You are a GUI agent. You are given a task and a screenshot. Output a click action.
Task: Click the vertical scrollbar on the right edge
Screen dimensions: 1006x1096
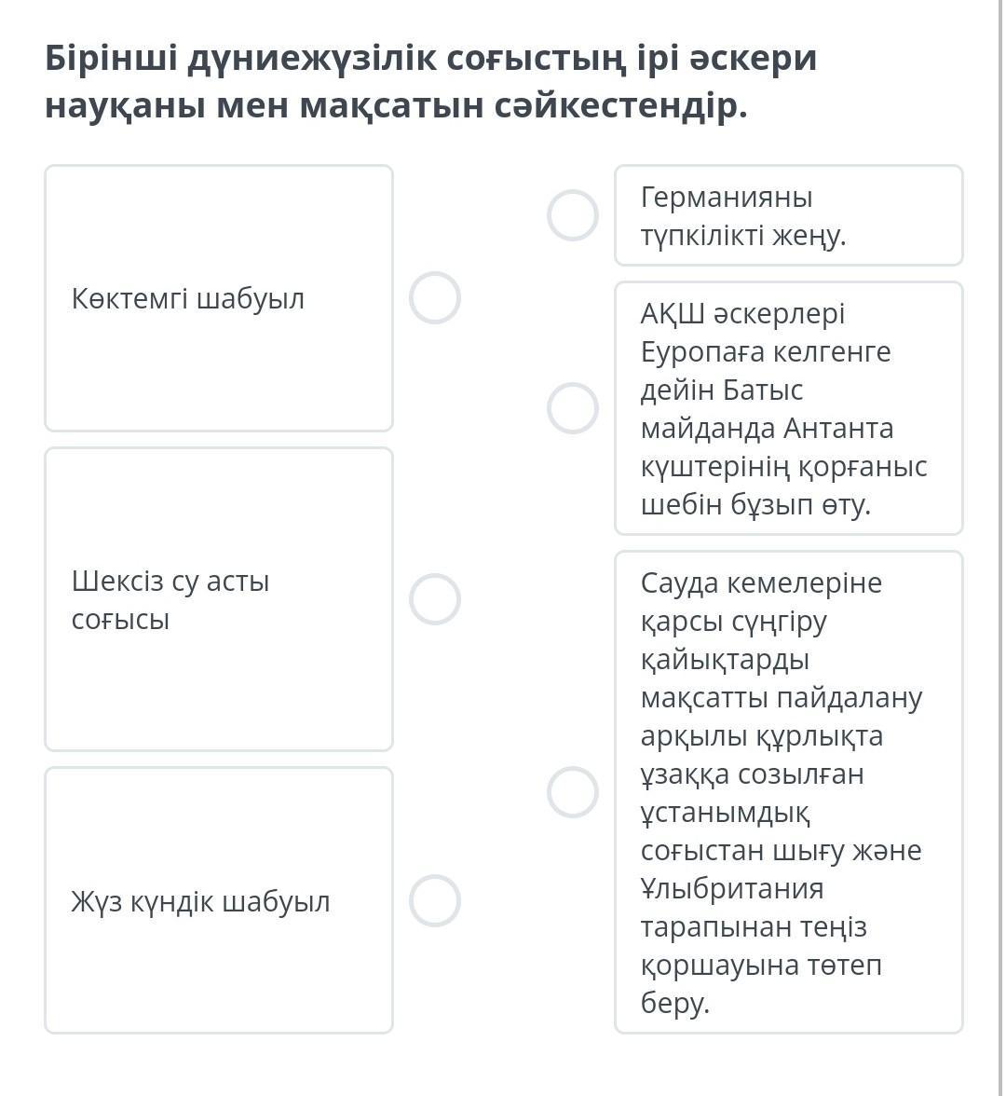coord(1002,548)
